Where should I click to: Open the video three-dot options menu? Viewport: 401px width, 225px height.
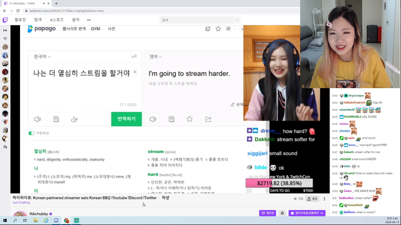(x=325, y=199)
